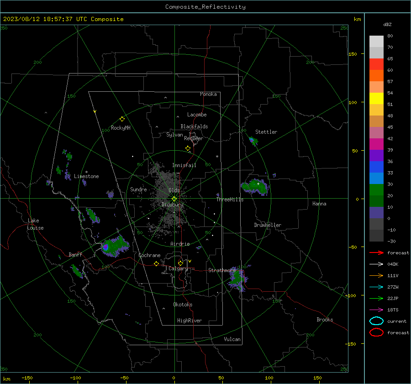The width and height of the screenshot is (411, 384).
Task: Click the storm cell south of Stettler
Action: point(253,141)
